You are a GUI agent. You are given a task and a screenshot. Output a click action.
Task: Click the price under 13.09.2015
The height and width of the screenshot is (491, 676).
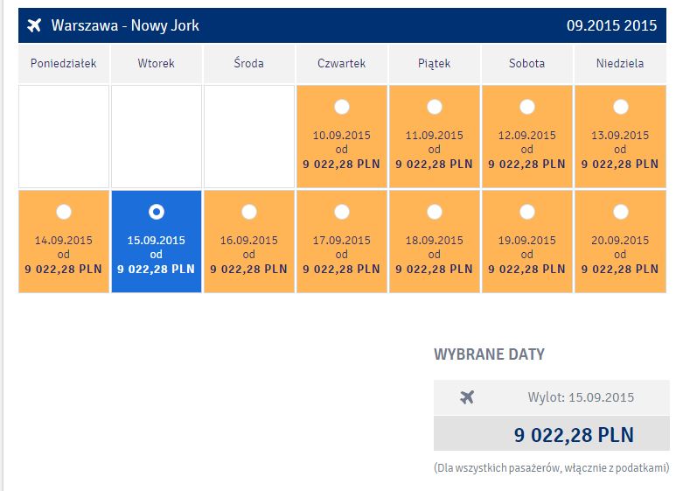[x=620, y=164]
